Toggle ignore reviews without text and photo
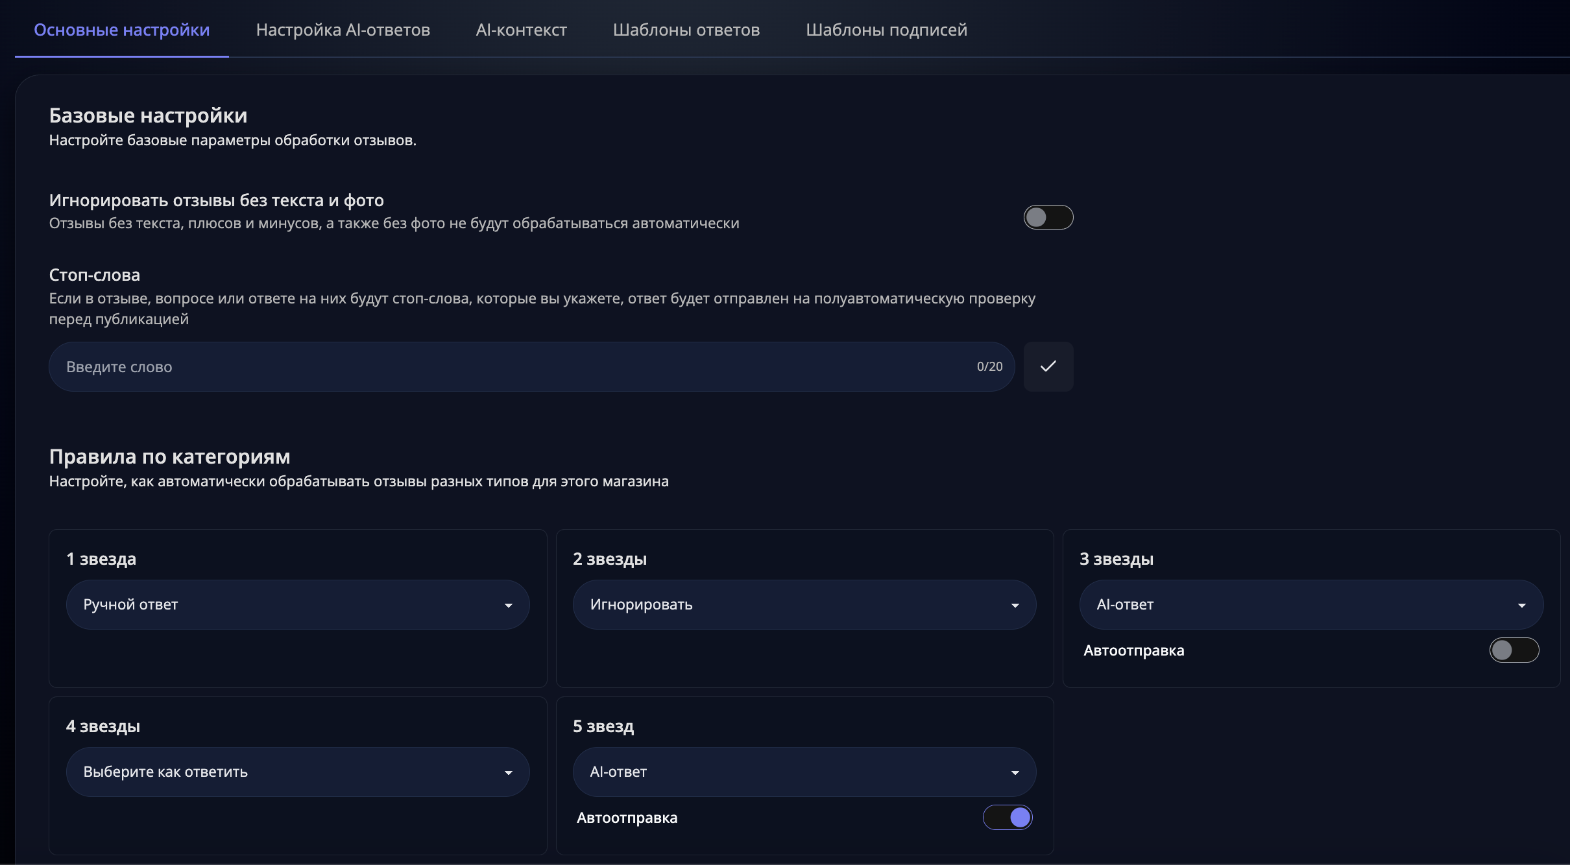1570x865 pixels. (x=1048, y=217)
